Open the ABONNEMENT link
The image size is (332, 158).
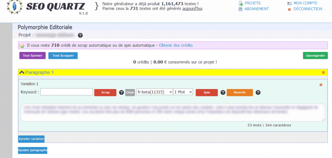[256, 9]
